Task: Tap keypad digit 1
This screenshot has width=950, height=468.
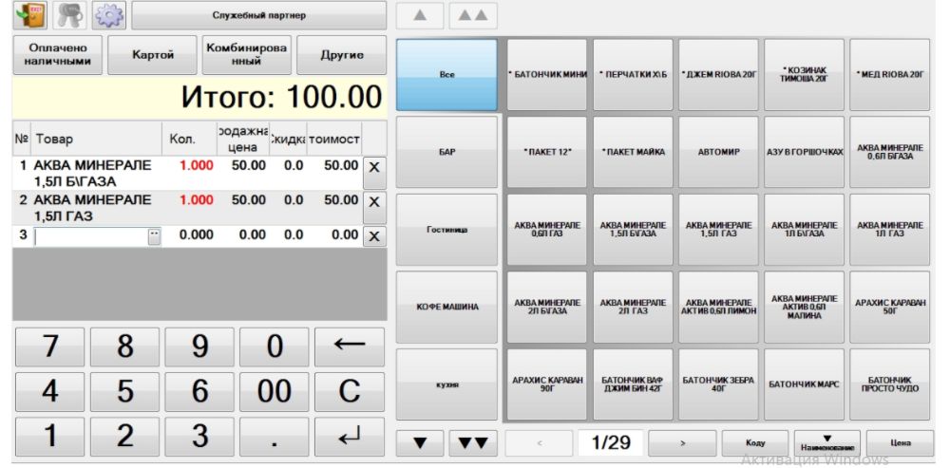Action: 49,437
